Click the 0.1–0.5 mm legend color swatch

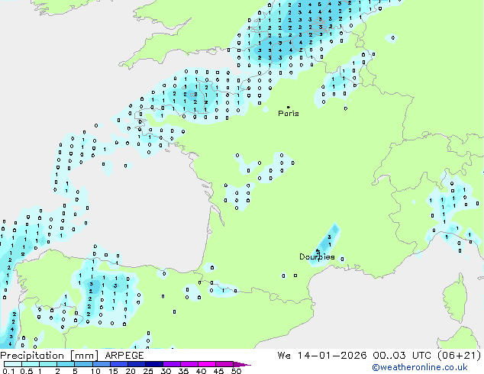coord(13,364)
